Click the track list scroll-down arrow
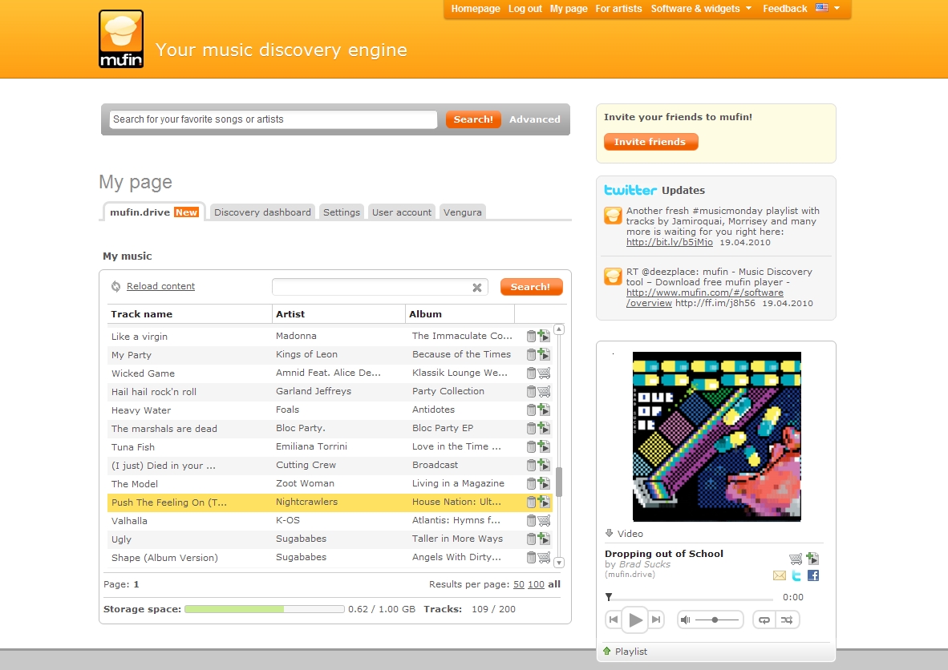This screenshot has height=670, width=948. (x=559, y=563)
